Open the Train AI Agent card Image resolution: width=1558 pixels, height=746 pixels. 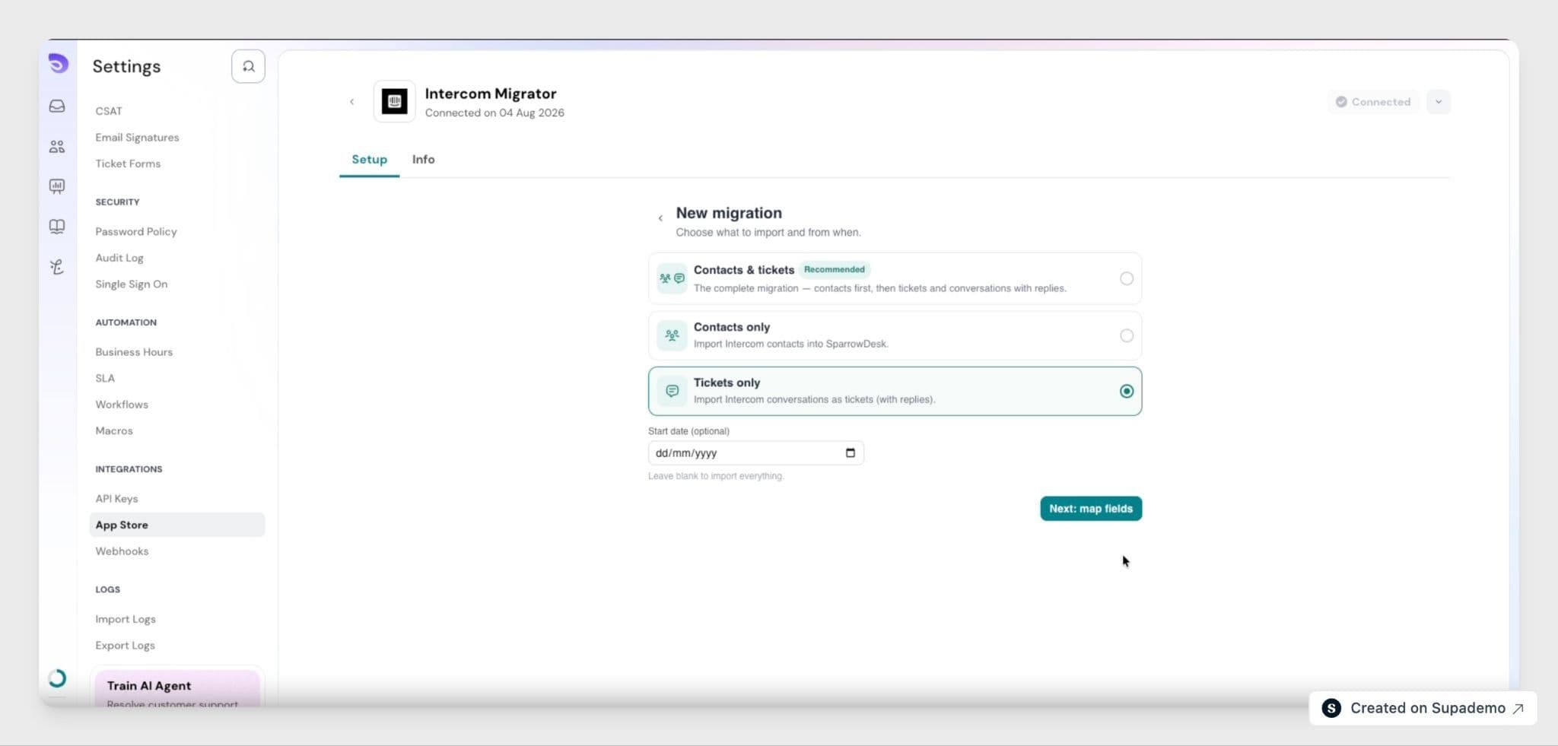176,688
